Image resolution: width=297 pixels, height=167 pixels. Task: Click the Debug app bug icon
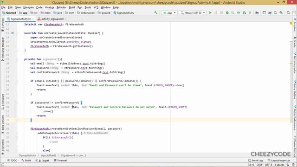227,13
